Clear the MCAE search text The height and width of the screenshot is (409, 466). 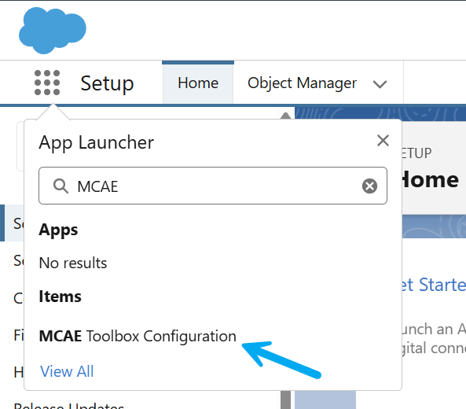(x=369, y=186)
